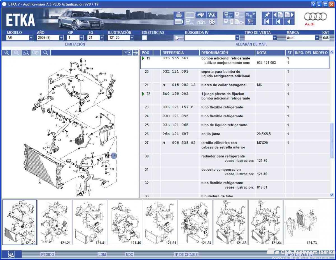Select illustration thumbnail 121-46

pyautogui.click(x=125, y=222)
